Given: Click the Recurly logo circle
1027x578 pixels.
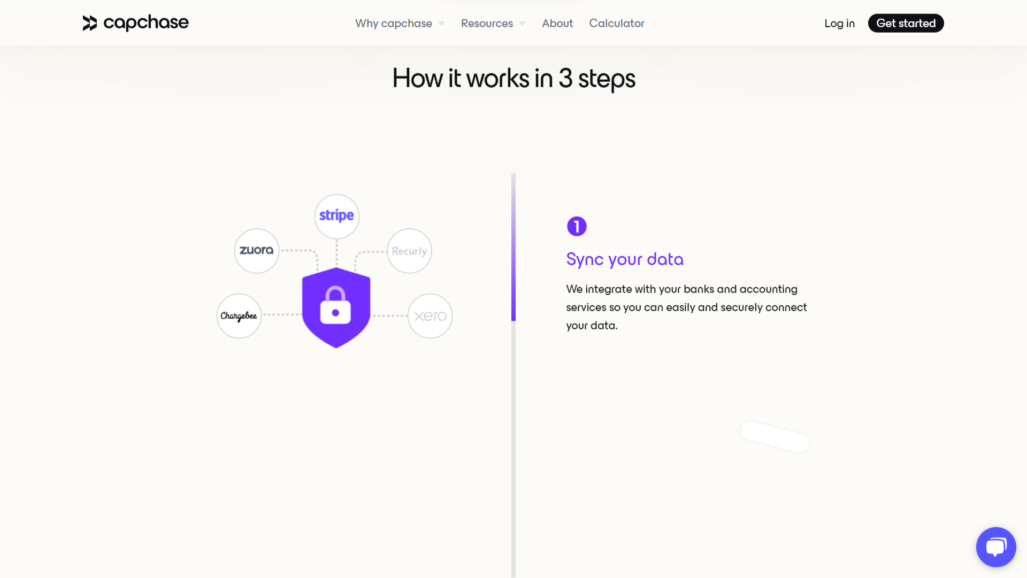Looking at the screenshot, I should (x=409, y=251).
